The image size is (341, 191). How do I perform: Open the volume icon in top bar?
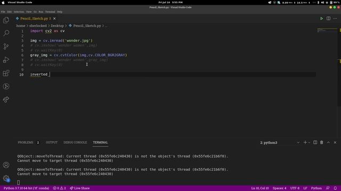pos(322,2)
